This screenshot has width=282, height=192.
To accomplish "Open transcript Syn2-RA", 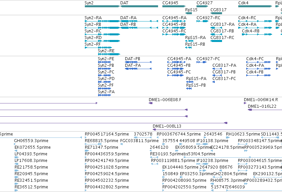I will coord(102,21).
